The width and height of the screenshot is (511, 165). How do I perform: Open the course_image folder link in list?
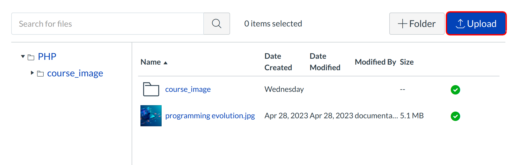188,89
